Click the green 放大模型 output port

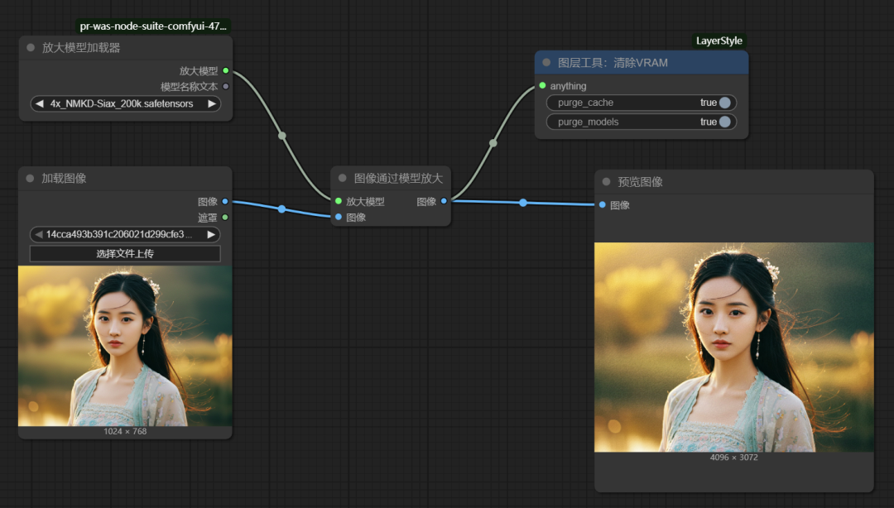point(227,70)
